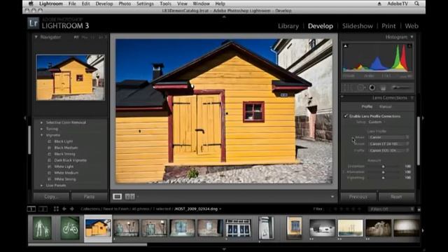
Task: Open the Lens Profile Make dropdown
Action: point(388,137)
